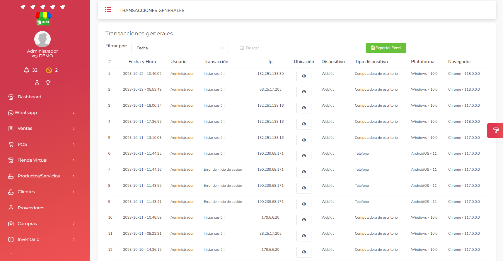The image size is (503, 261).
Task: Open Proveedores menu item
Action: [x=31, y=208]
